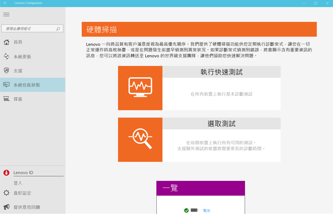This screenshot has height=214, width=333.
Task: Click inside the 搜尋此應用程式 search field
Action: tap(28, 29)
